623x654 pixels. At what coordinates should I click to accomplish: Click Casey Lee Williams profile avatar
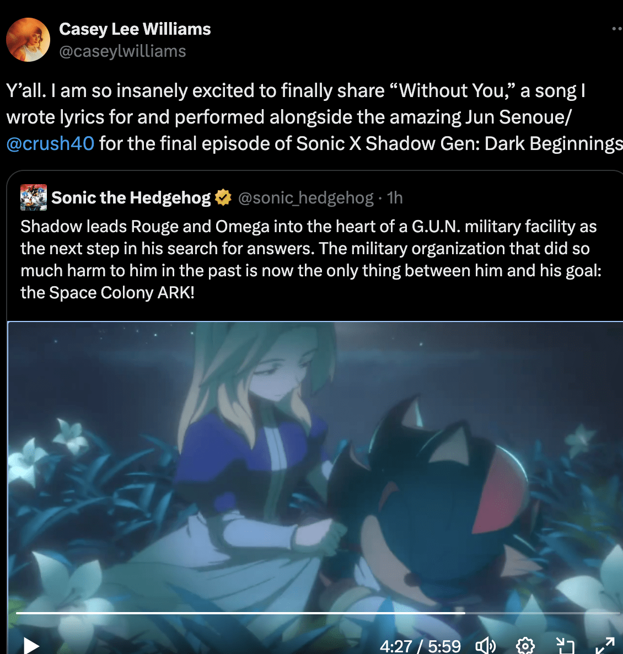[28, 40]
